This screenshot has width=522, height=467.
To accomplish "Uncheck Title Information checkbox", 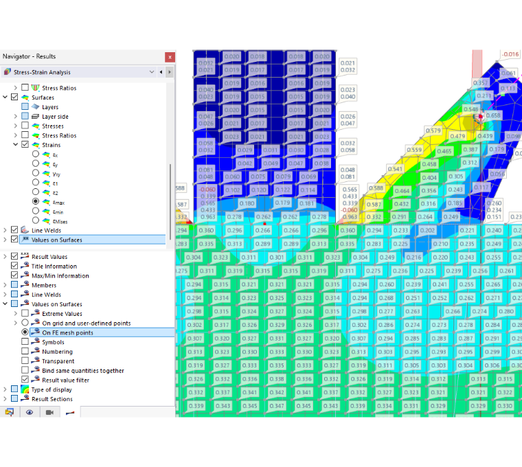I will point(14,266).
